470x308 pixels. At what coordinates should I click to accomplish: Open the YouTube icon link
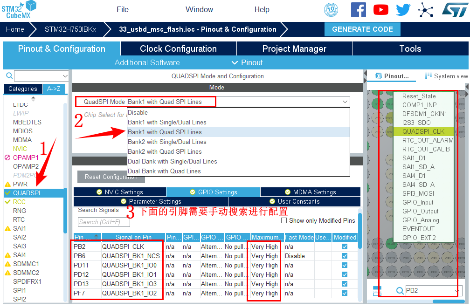pyautogui.click(x=380, y=10)
